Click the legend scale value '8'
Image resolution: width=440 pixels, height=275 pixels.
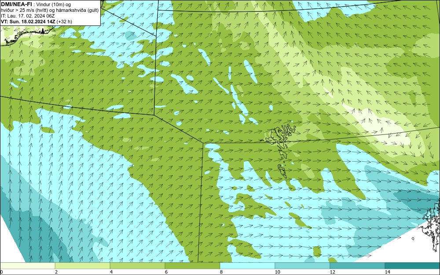(x=221, y=272)
